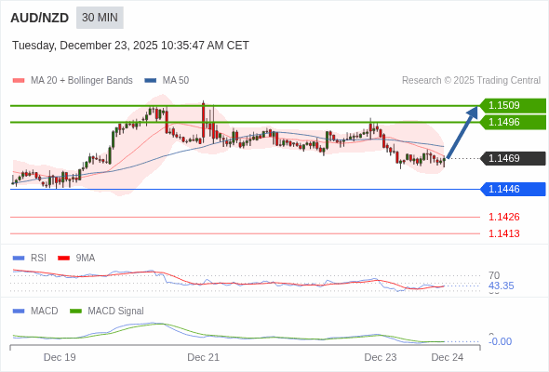Viewport: 549px width, 372px height.
Task: Click the AUD/NZD pair title
Action: [x=40, y=18]
